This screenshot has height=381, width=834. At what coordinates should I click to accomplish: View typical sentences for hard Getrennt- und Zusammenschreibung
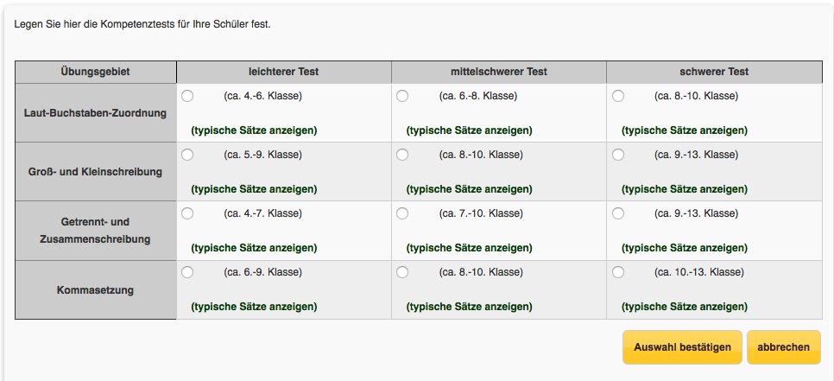[x=685, y=248]
